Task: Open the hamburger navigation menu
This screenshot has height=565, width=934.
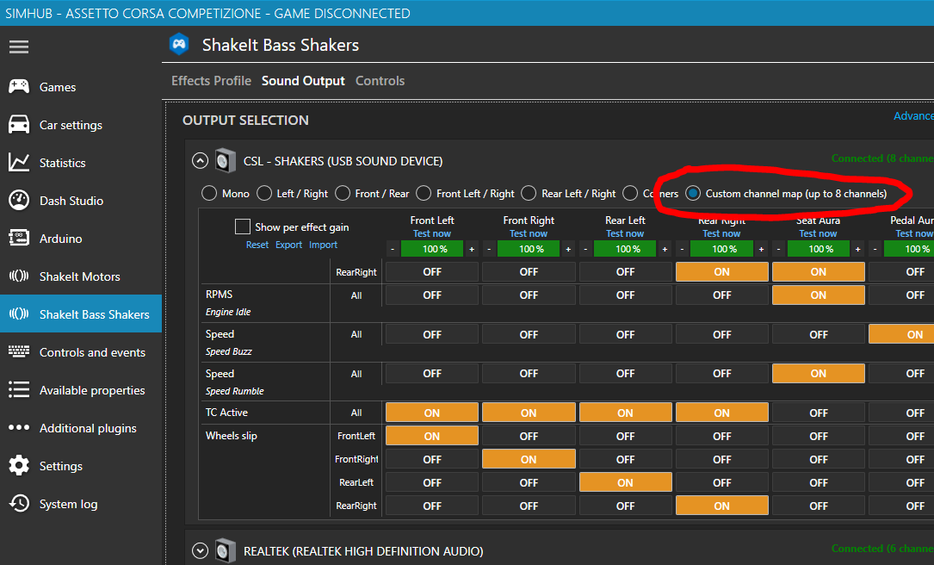Action: click(x=18, y=47)
